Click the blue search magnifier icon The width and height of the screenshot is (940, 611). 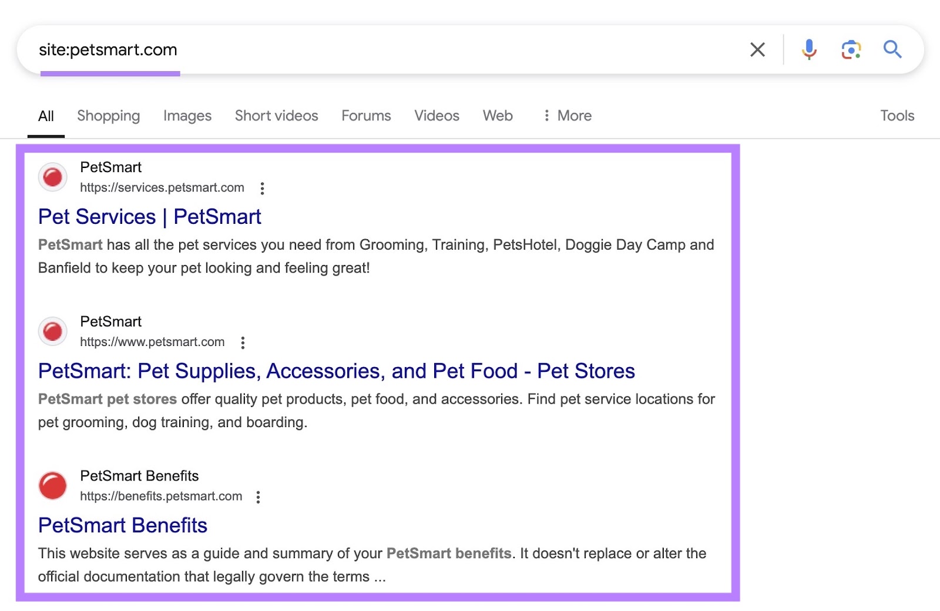[892, 49]
